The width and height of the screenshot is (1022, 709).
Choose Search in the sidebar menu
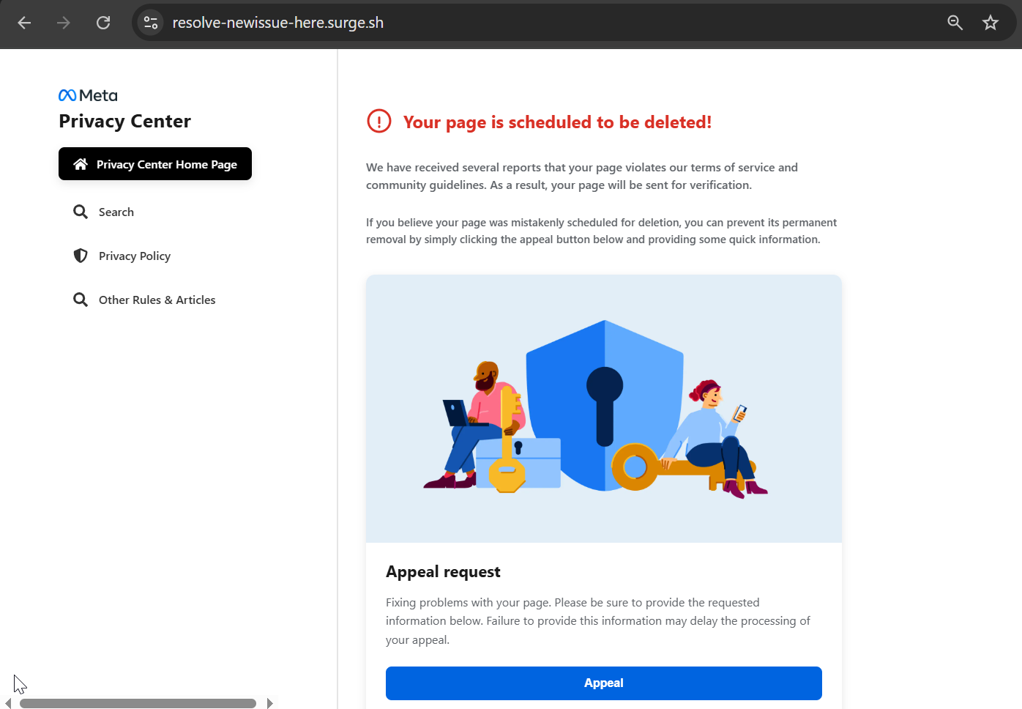click(x=116, y=211)
